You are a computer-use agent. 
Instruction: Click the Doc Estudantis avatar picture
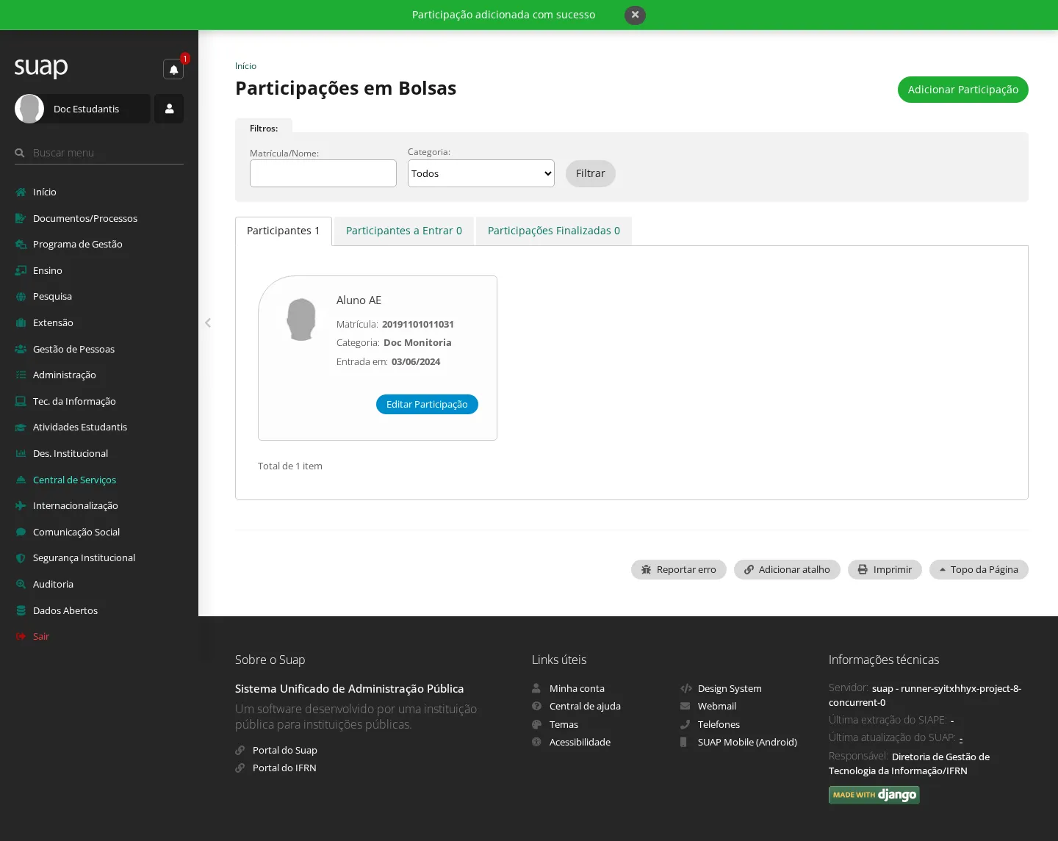(29, 109)
